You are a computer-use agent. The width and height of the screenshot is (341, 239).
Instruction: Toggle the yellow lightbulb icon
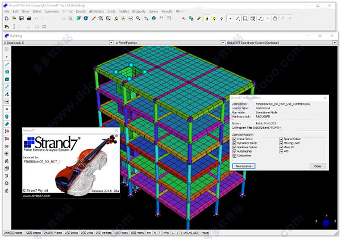click(x=214, y=19)
